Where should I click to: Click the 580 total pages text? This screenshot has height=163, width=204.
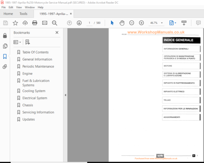[x=98, y=23]
